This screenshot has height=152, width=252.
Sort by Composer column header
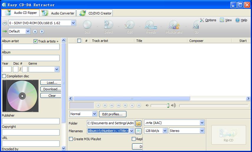click(x=210, y=41)
